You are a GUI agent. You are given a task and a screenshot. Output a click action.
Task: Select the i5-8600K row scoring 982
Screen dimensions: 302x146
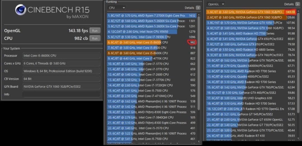pyautogui.click(x=152, y=42)
